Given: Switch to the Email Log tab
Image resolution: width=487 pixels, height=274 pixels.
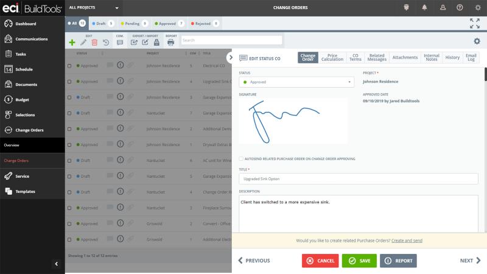Looking at the screenshot, I should 471,57.
